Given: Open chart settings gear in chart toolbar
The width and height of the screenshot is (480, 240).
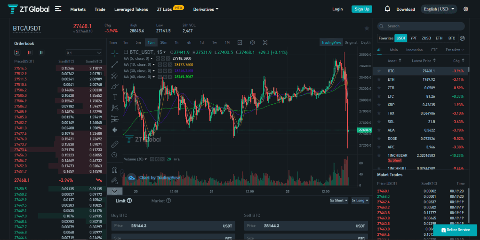Looking at the screenshot, I should [252, 42].
